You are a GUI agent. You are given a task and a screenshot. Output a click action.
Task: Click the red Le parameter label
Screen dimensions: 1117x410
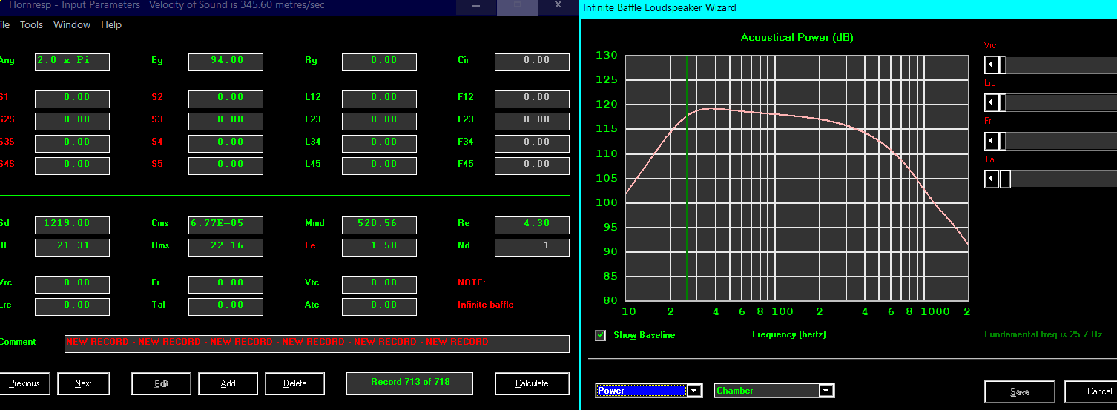(x=309, y=245)
